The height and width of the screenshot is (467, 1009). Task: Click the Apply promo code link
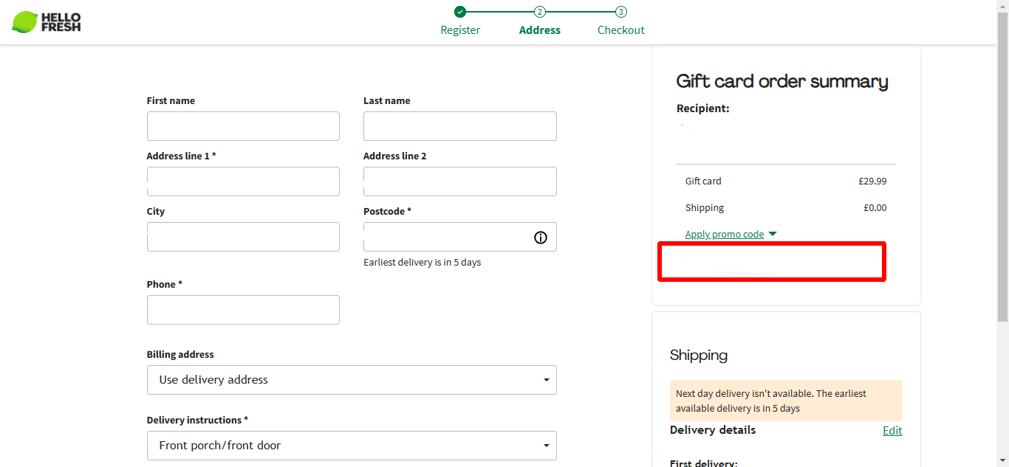[725, 235]
